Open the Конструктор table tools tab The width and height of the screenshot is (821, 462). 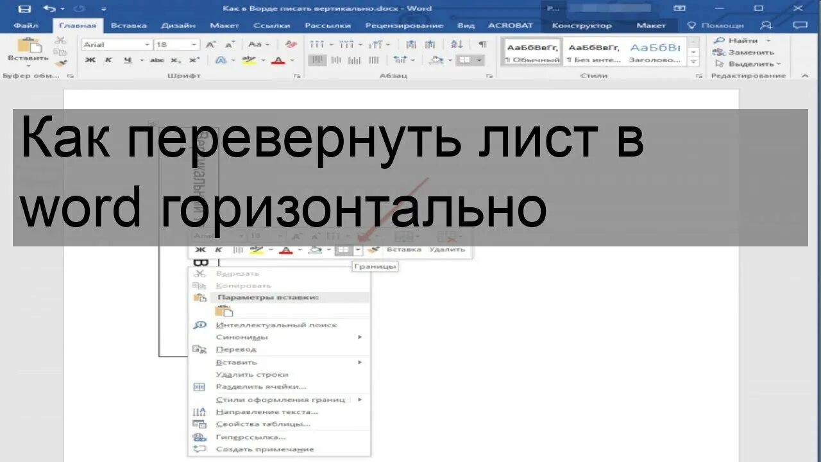coord(582,26)
